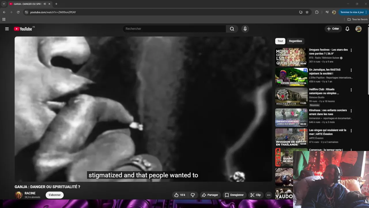
Task: Mute the tab via speaker icon
Action: (x=44, y=4)
